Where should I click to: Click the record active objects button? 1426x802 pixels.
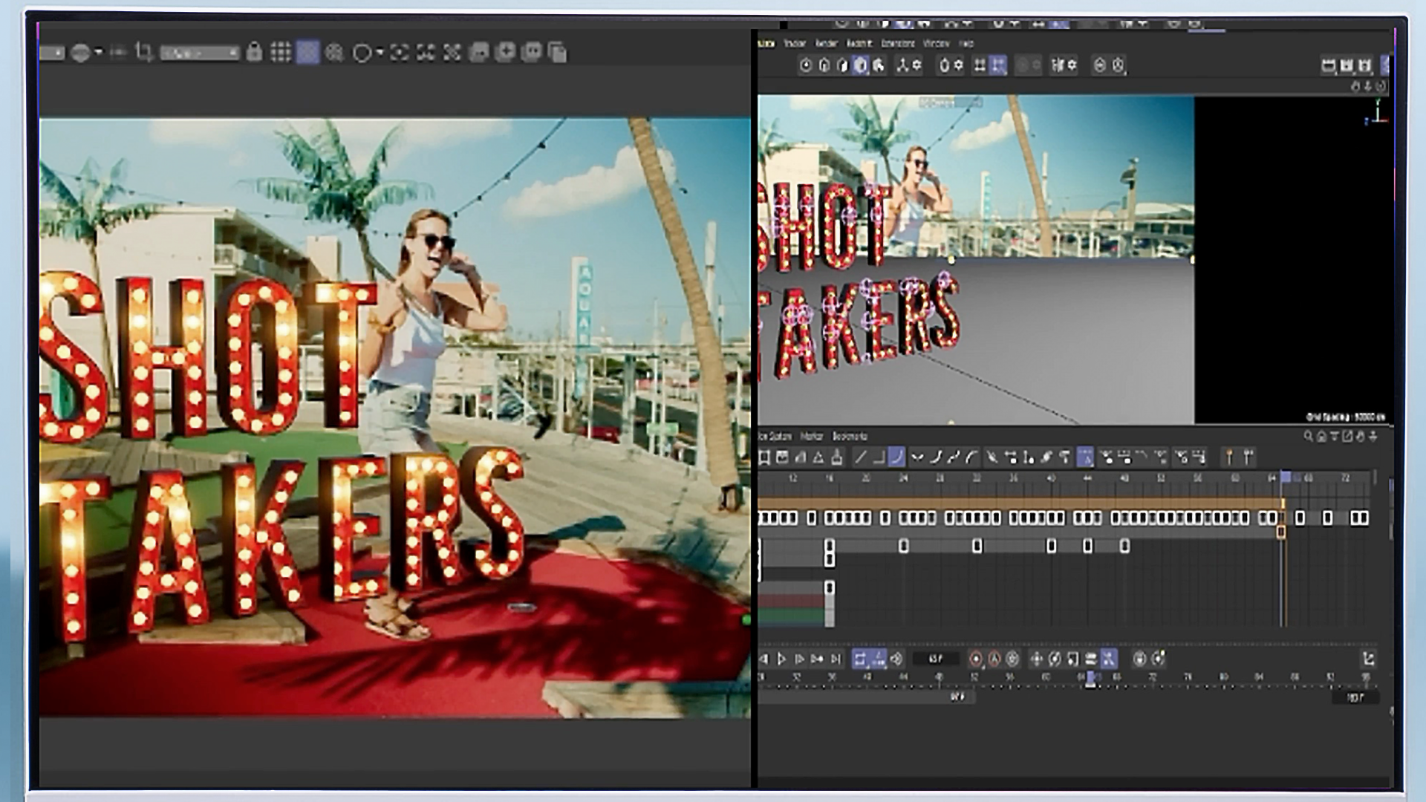[976, 659]
